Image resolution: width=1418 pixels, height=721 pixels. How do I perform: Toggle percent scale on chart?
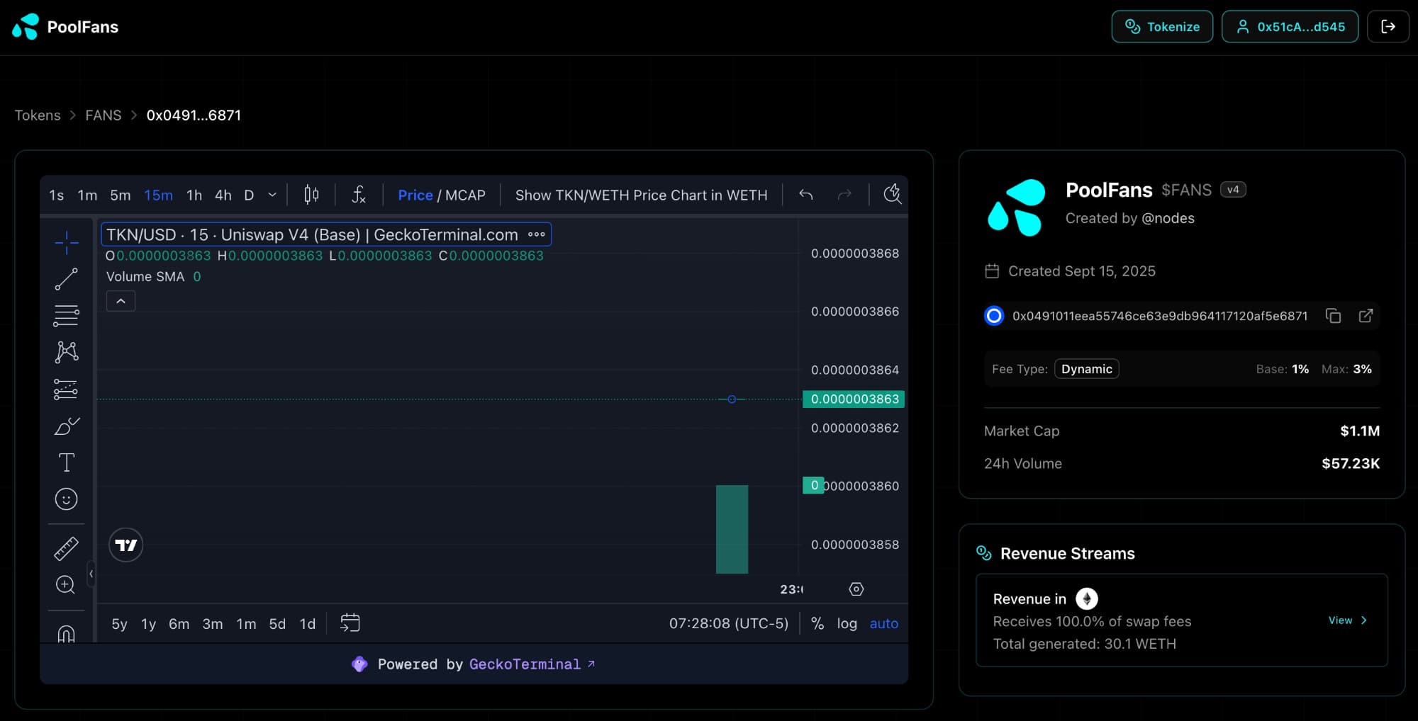click(x=817, y=623)
